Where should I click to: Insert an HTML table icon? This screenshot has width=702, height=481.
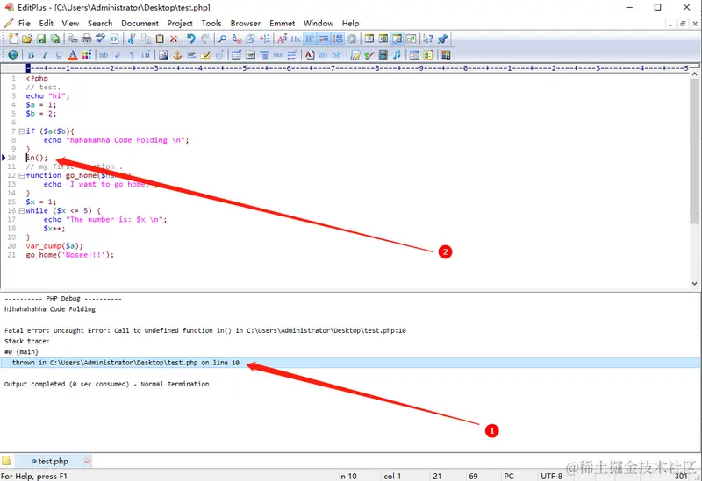(236, 54)
